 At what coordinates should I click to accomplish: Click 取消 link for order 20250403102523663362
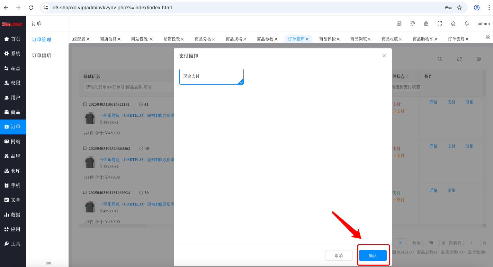click(x=469, y=146)
